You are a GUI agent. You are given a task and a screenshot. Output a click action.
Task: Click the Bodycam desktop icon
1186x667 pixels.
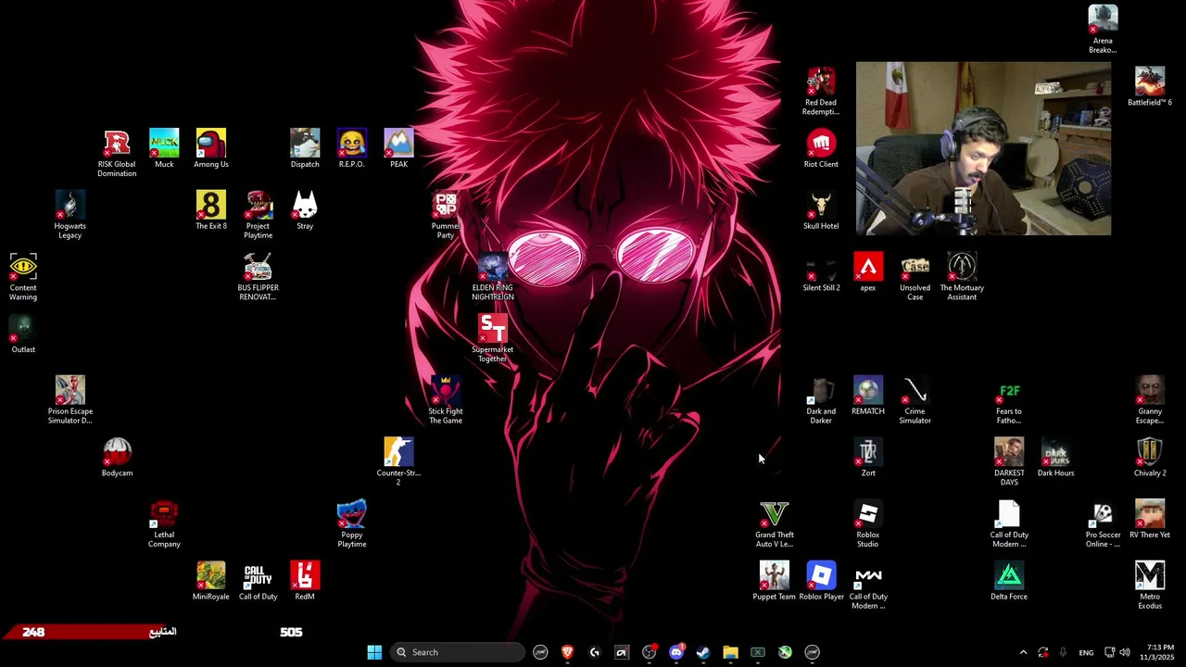click(x=117, y=458)
